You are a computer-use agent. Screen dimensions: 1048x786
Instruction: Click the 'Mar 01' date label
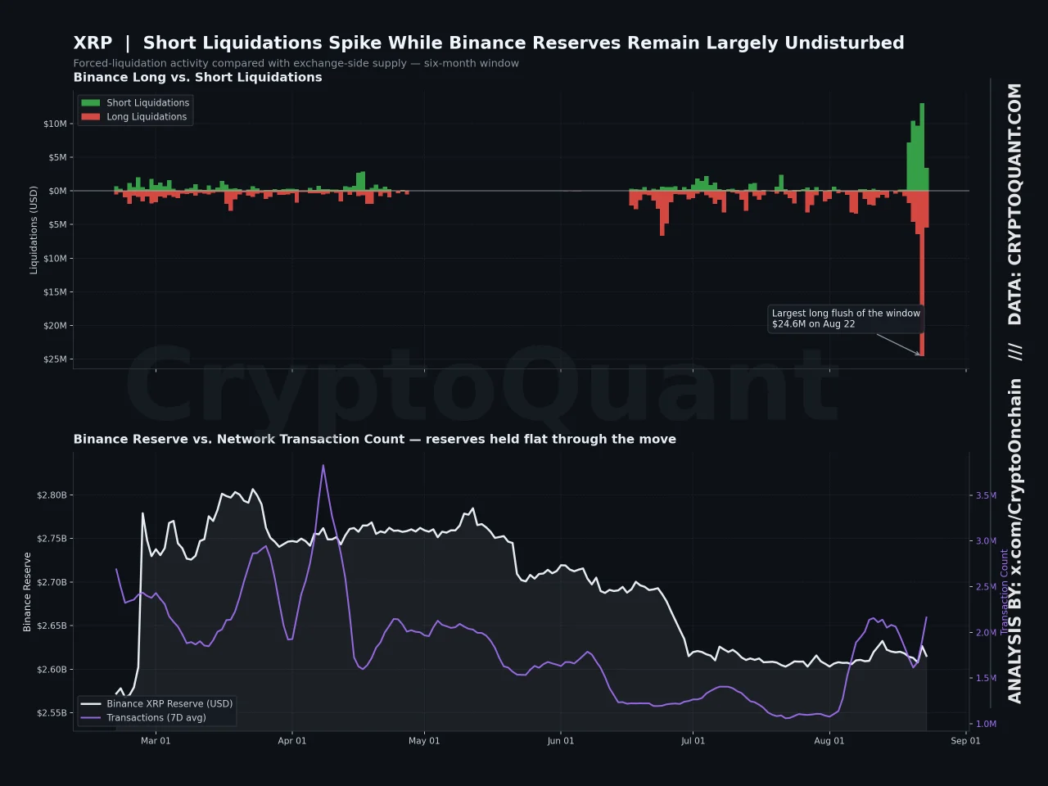pos(156,741)
